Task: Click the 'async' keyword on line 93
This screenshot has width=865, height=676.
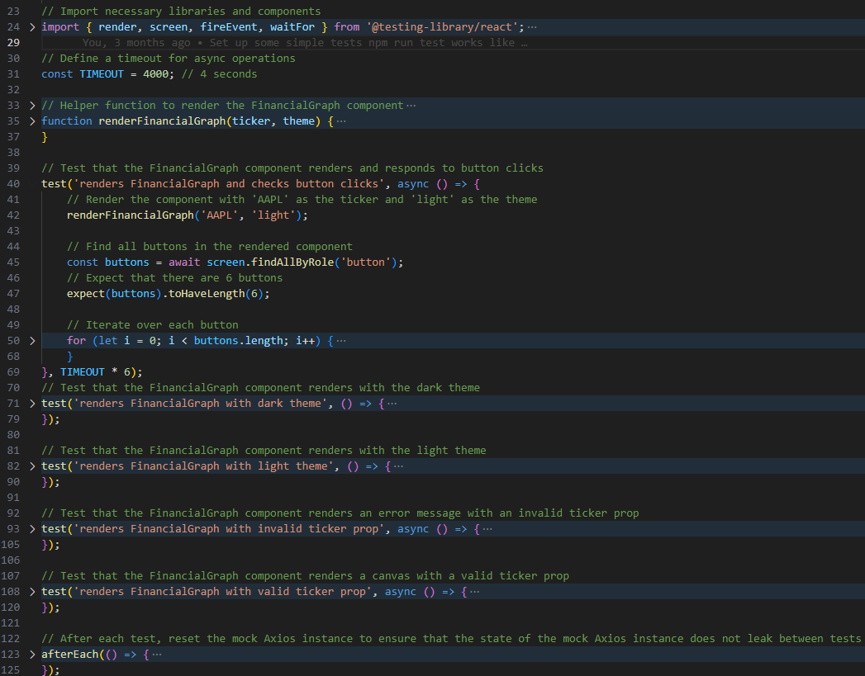Action: 413,529
